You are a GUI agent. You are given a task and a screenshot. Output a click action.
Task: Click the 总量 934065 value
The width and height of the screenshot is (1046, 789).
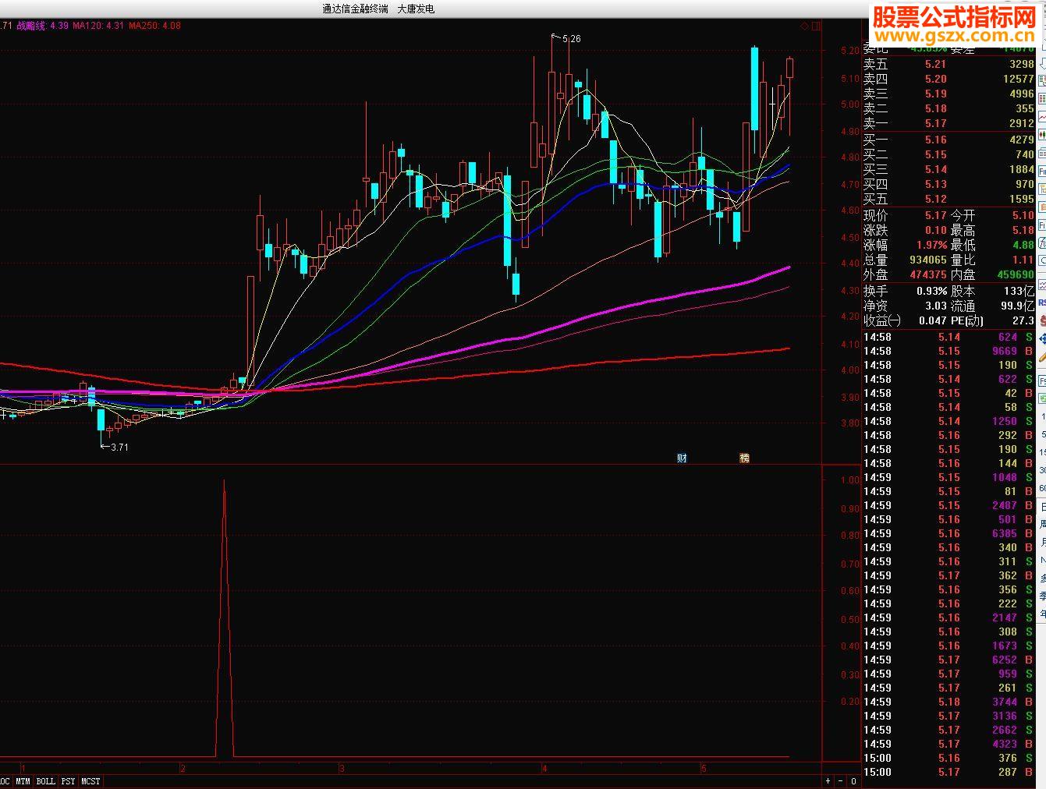pyautogui.click(x=928, y=260)
